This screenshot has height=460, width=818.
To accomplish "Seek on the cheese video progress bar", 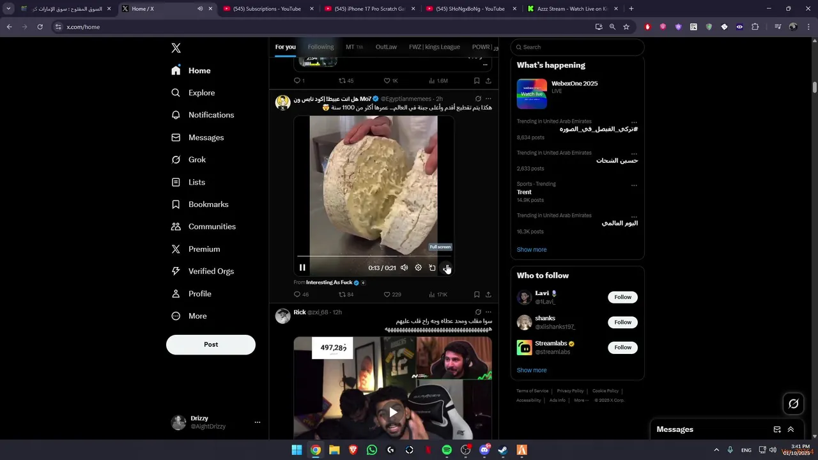I will (374, 256).
